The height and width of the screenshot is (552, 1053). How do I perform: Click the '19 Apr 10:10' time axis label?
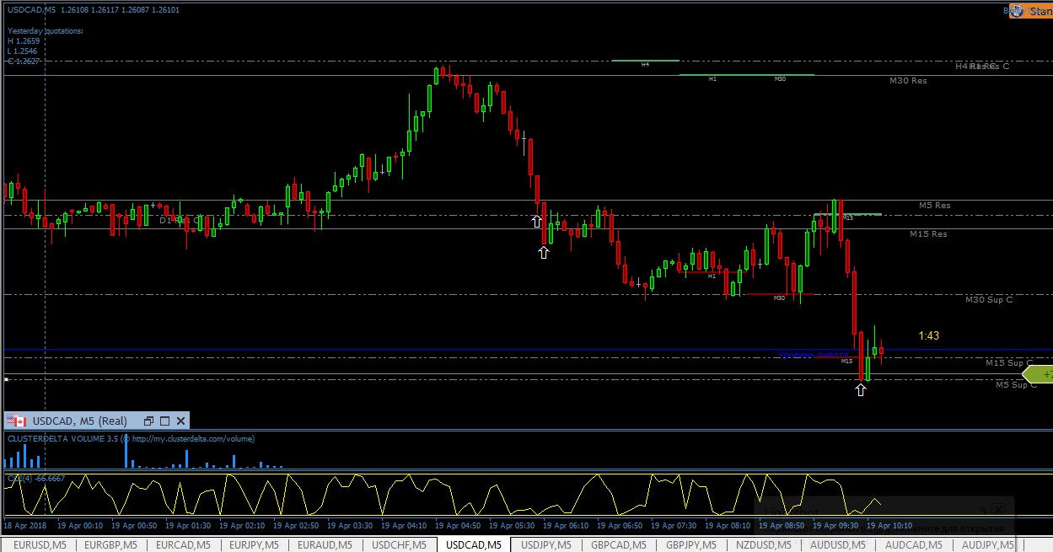pos(889,526)
